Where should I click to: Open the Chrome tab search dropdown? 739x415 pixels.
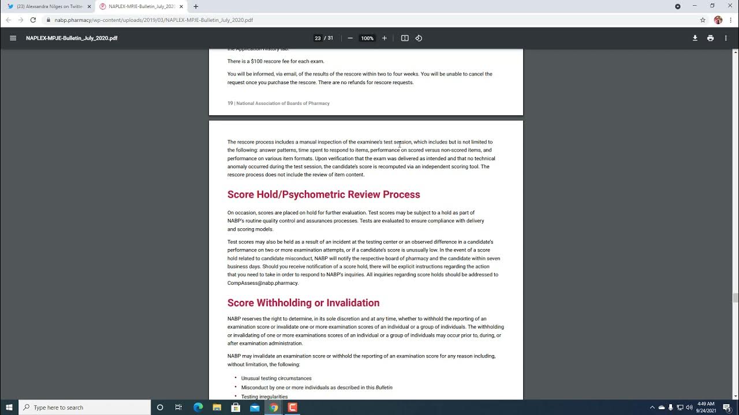click(678, 6)
